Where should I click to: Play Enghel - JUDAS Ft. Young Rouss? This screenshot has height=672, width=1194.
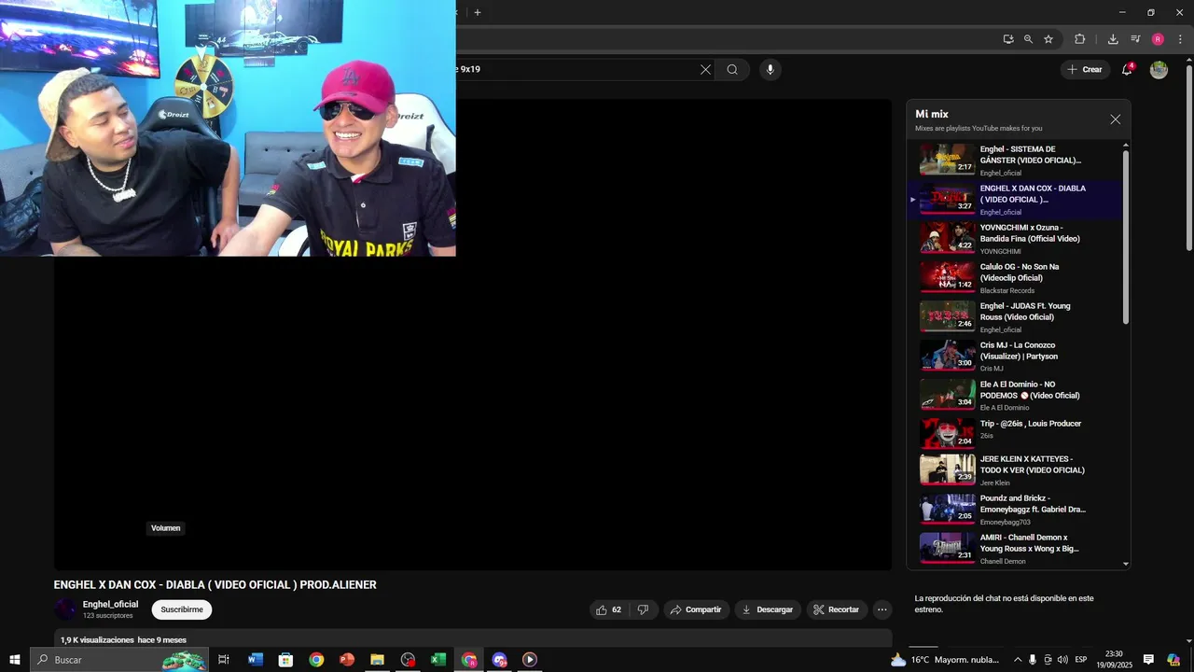pyautogui.click(x=1015, y=316)
